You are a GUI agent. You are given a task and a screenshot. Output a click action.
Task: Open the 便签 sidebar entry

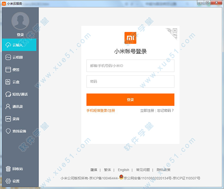[x=19, y=70]
